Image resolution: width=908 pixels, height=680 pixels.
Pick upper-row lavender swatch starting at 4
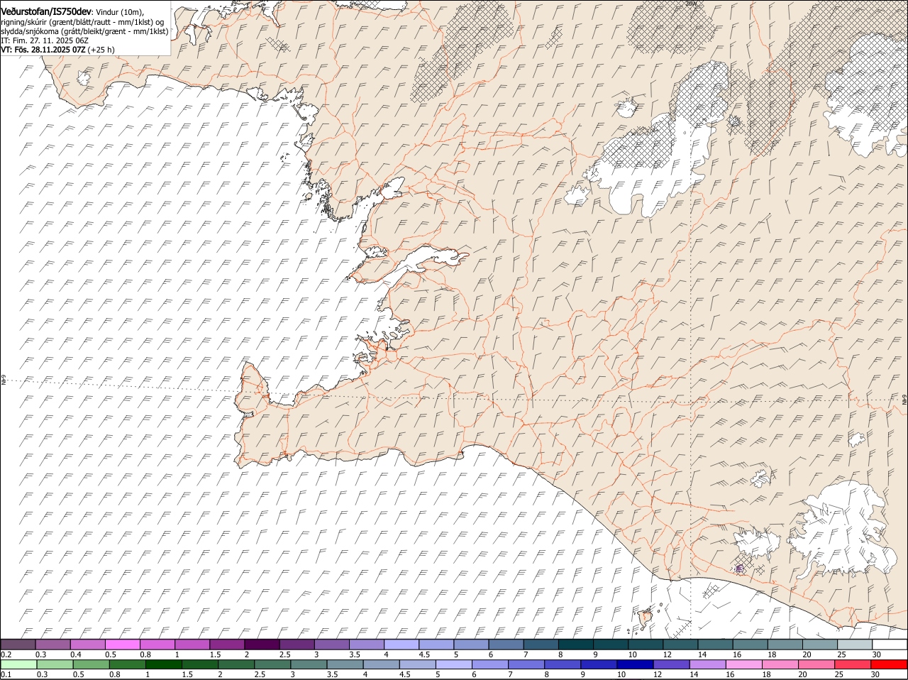click(x=402, y=645)
